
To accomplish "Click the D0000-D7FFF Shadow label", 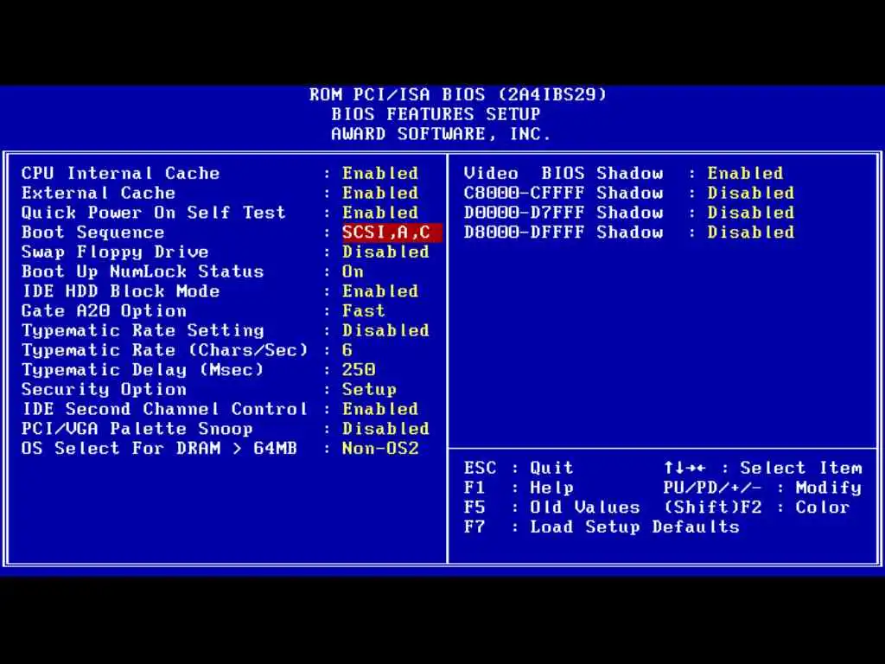I will coord(563,213).
